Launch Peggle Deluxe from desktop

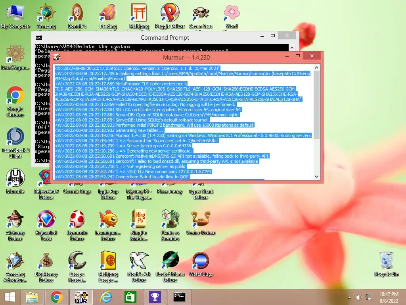[x=170, y=15]
